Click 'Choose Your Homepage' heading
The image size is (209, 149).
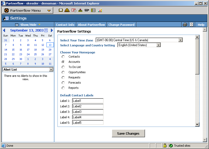(x=78, y=52)
